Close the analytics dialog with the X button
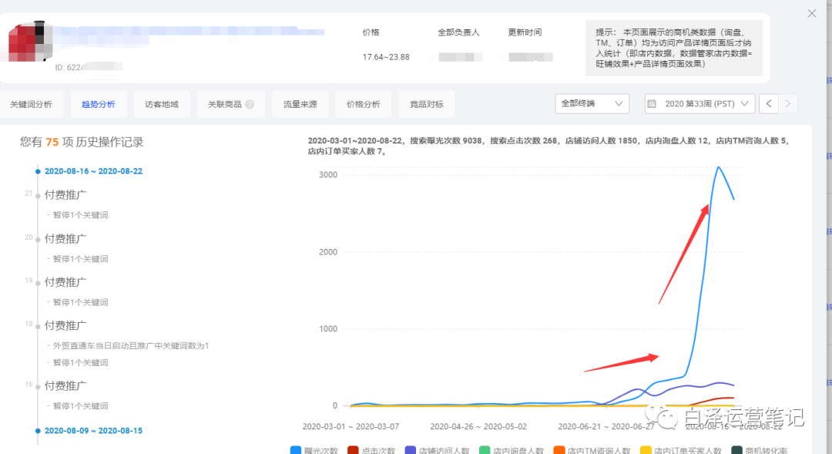The width and height of the screenshot is (832, 454). click(x=812, y=13)
